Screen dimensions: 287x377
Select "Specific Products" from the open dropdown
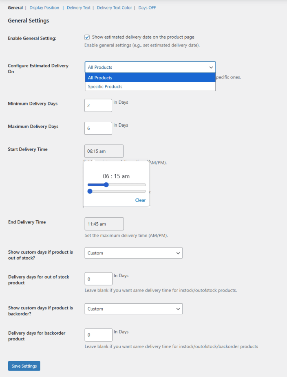coord(105,86)
